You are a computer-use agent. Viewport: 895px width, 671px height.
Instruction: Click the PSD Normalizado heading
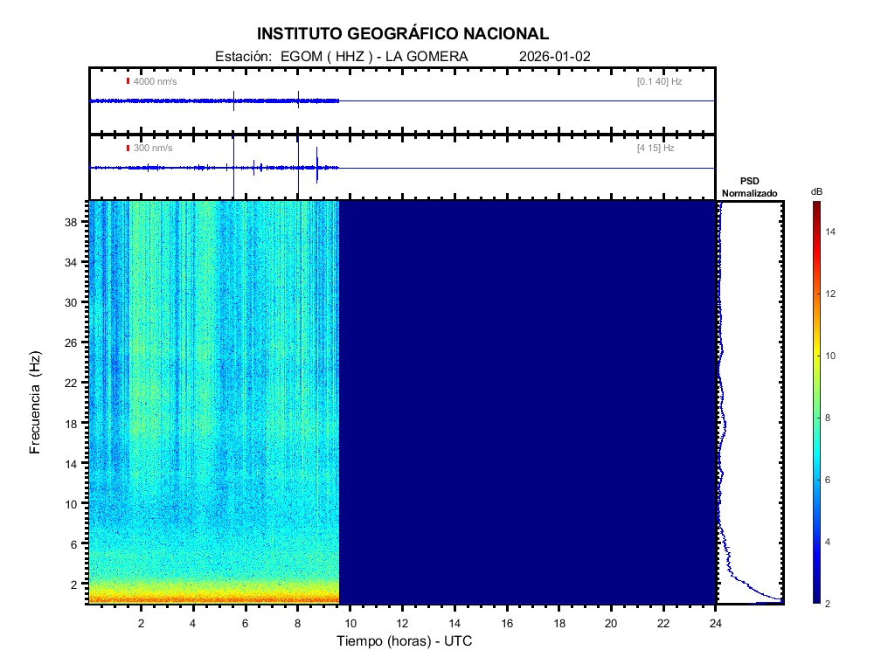[x=749, y=187]
